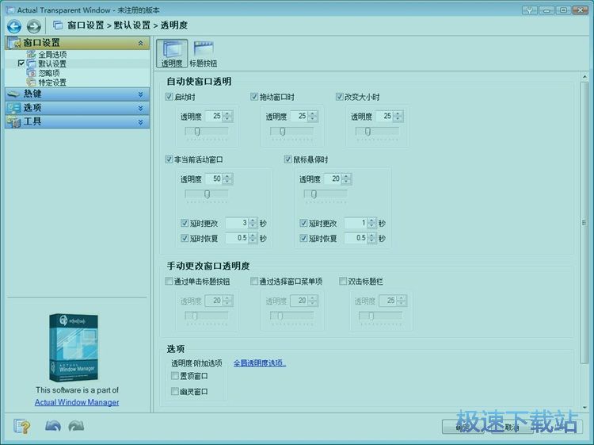The width and height of the screenshot is (594, 445).
Task: Enable 通过单击标题按钮 checkbox
Action: [169, 281]
